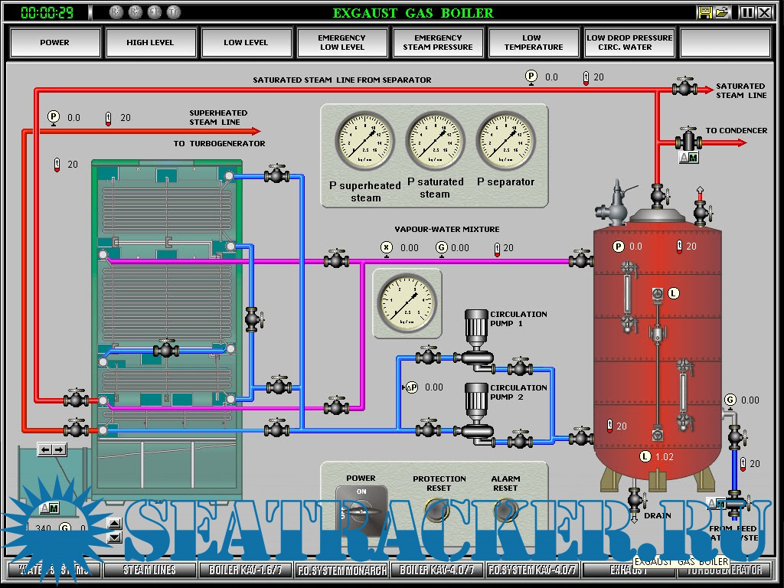This screenshot has width=784, height=588.
Task: Turn the POWER on/off rotary switch
Action: [x=361, y=509]
